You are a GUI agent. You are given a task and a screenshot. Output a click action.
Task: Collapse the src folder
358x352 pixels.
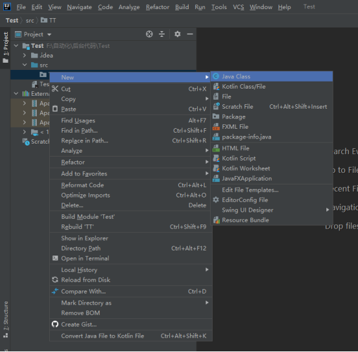[25, 65]
